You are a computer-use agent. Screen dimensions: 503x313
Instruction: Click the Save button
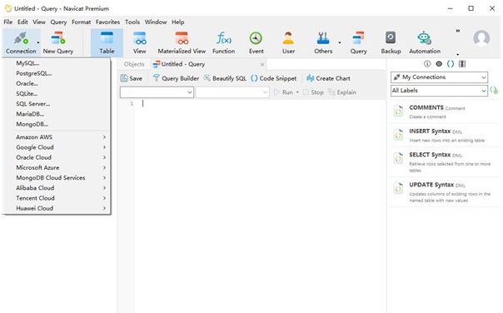(x=131, y=78)
